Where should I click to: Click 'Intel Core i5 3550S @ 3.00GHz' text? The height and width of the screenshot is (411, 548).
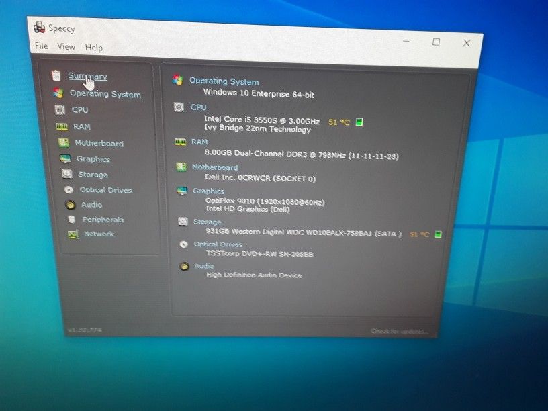pos(262,120)
